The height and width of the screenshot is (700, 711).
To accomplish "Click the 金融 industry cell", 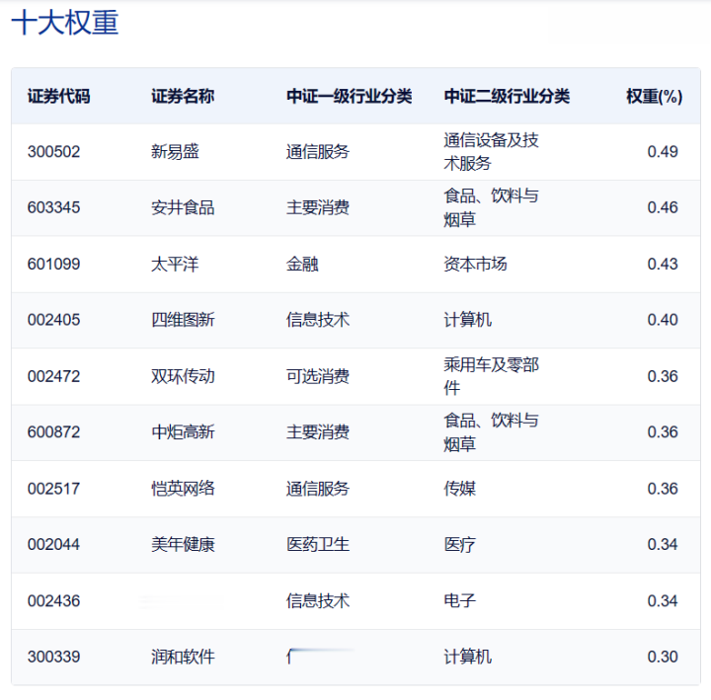I will click(302, 264).
